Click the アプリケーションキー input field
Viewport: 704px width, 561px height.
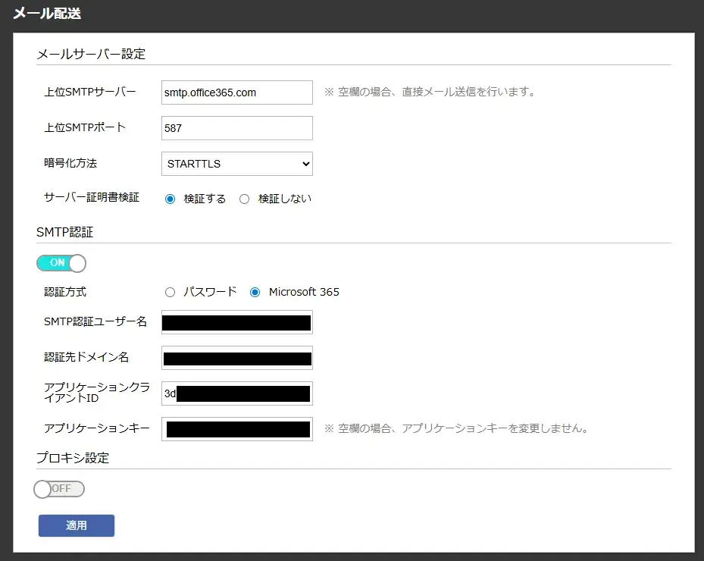point(236,429)
